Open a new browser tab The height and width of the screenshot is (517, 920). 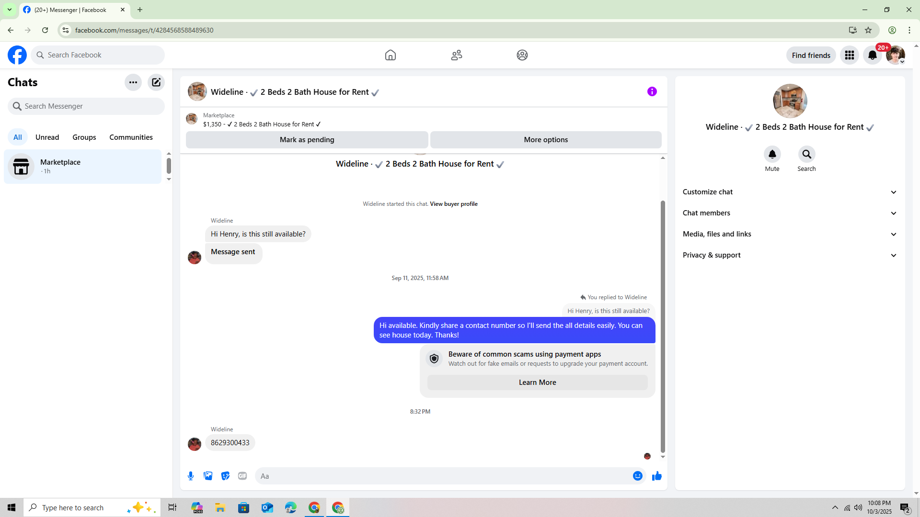click(x=140, y=10)
